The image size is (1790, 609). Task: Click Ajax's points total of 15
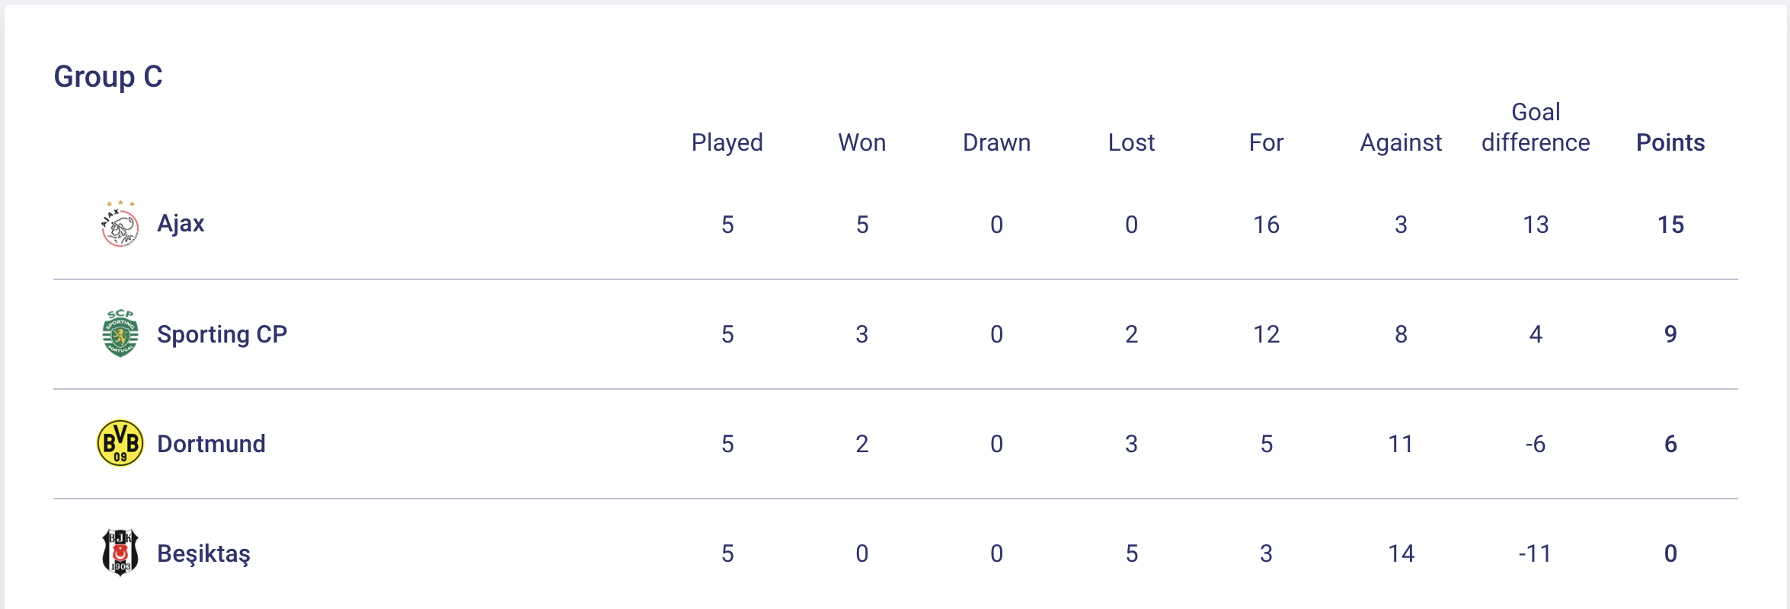(x=1670, y=225)
